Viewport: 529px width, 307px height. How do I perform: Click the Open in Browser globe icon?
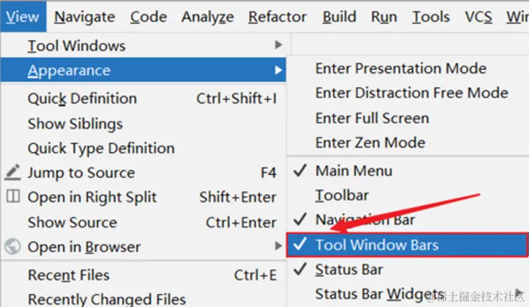pos(13,247)
